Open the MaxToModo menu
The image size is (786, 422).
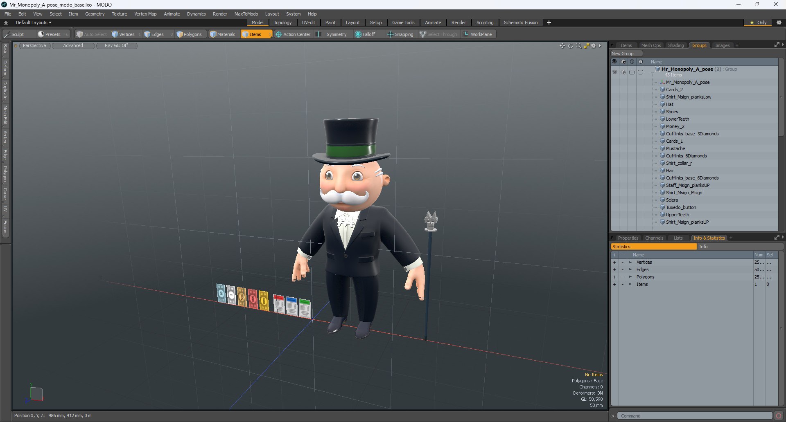pyautogui.click(x=246, y=14)
